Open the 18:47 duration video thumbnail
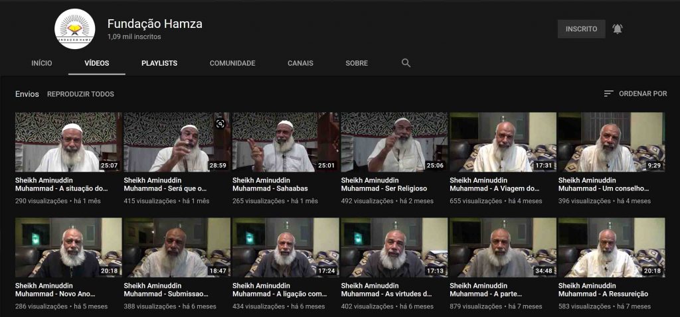 (x=177, y=248)
